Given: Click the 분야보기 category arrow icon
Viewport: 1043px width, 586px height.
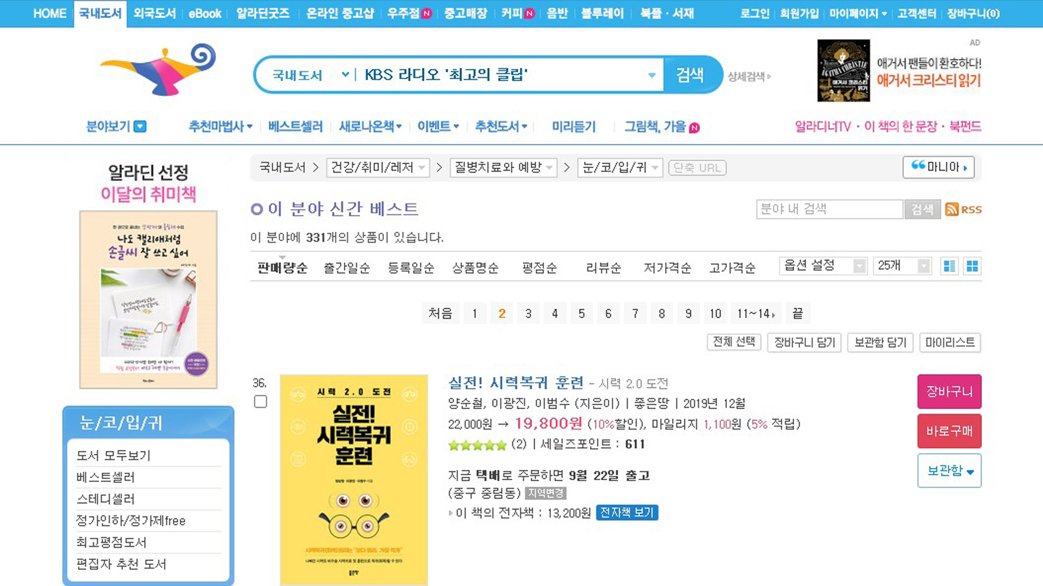Looking at the screenshot, I should pyautogui.click(x=140, y=126).
